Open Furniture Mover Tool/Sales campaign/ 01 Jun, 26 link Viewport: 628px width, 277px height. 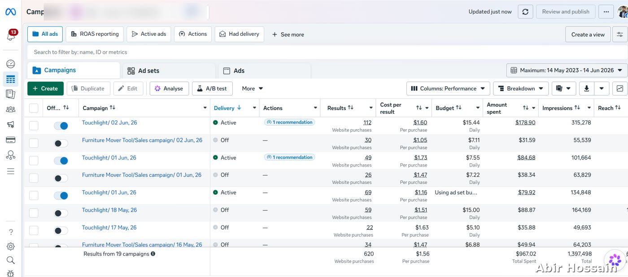pyautogui.click(x=142, y=175)
